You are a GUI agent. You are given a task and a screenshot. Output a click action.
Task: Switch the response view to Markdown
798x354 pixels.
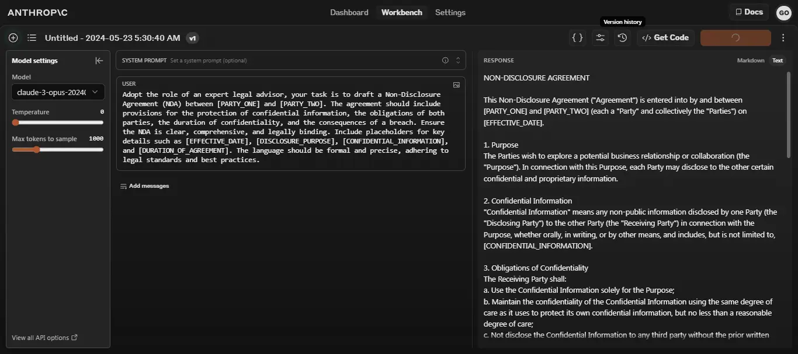(751, 60)
